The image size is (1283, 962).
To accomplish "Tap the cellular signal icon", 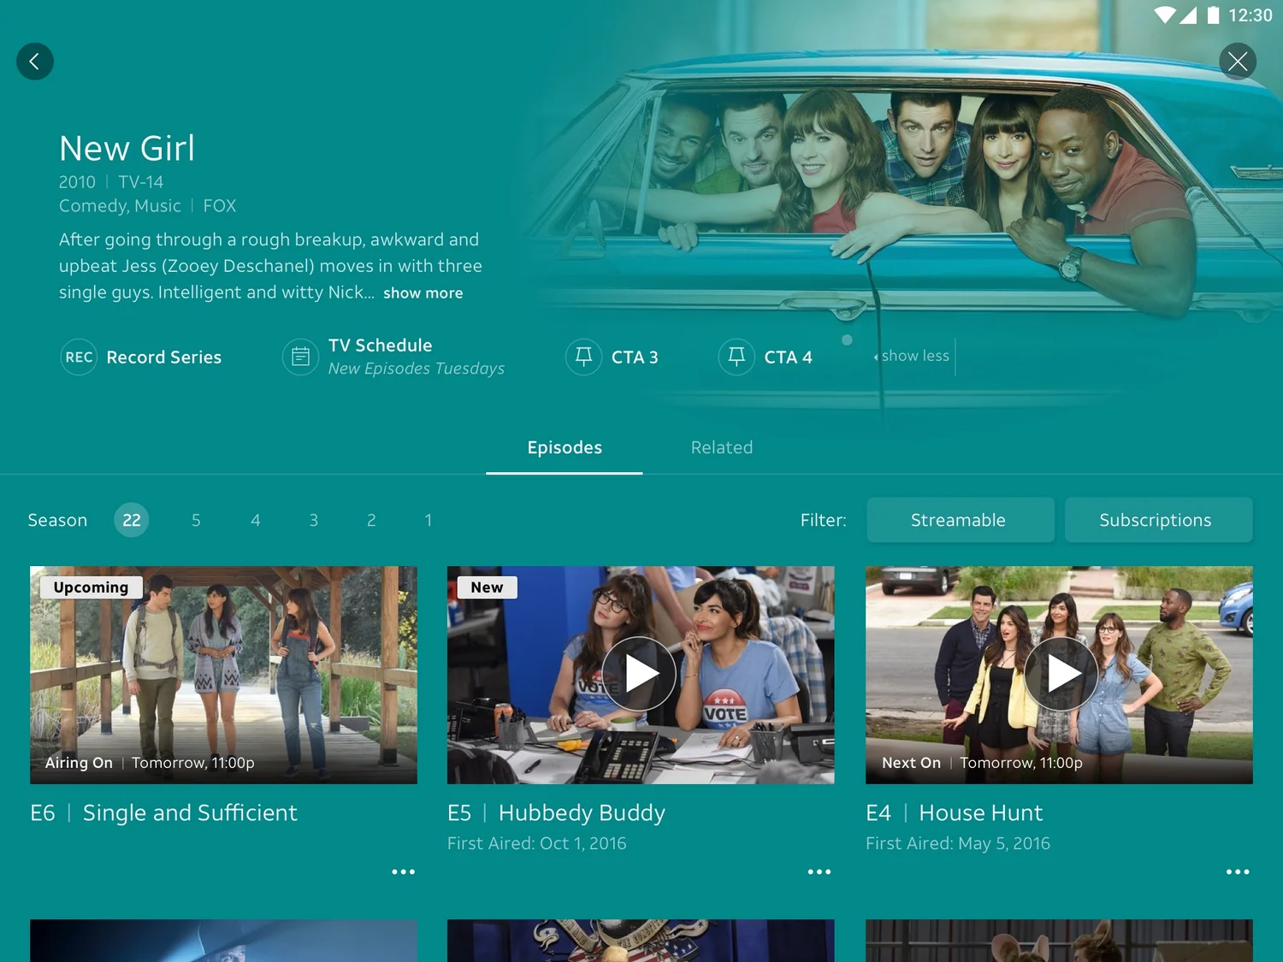I will (1188, 15).
